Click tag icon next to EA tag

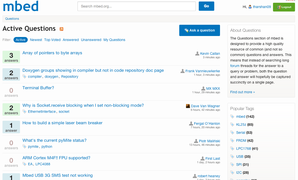pyautogui.click(x=24, y=164)
